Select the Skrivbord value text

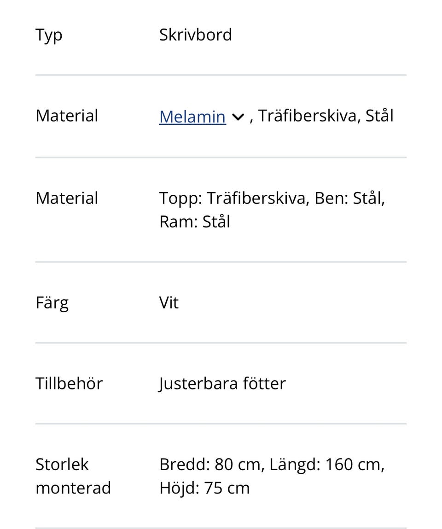click(x=195, y=34)
